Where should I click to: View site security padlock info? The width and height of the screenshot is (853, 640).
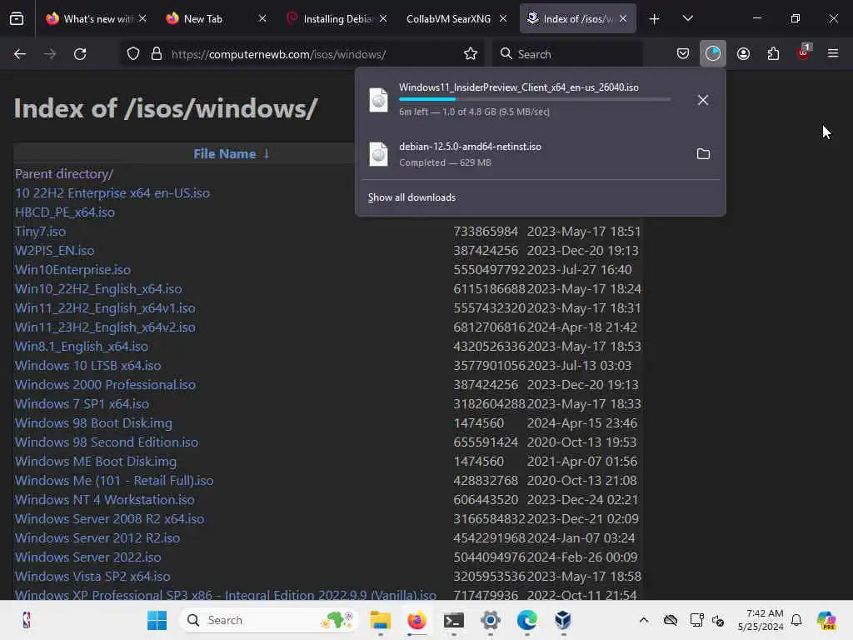(x=157, y=54)
